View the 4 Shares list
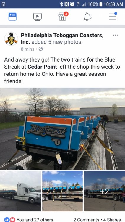The height and width of the screenshot is (222, 125). pyautogui.click(x=112, y=220)
